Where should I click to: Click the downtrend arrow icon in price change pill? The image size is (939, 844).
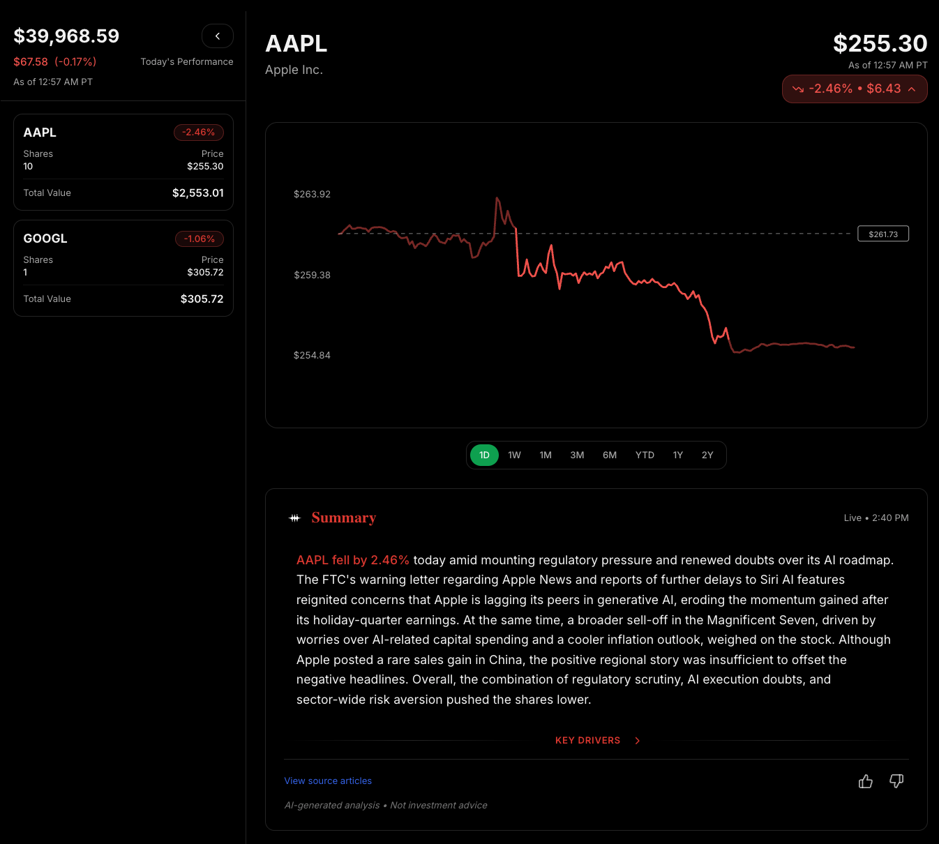[x=798, y=89]
